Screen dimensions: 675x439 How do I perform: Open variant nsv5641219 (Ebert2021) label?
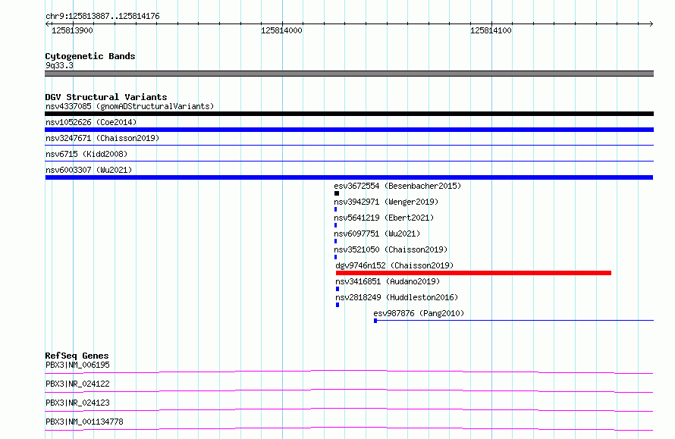pyautogui.click(x=384, y=218)
